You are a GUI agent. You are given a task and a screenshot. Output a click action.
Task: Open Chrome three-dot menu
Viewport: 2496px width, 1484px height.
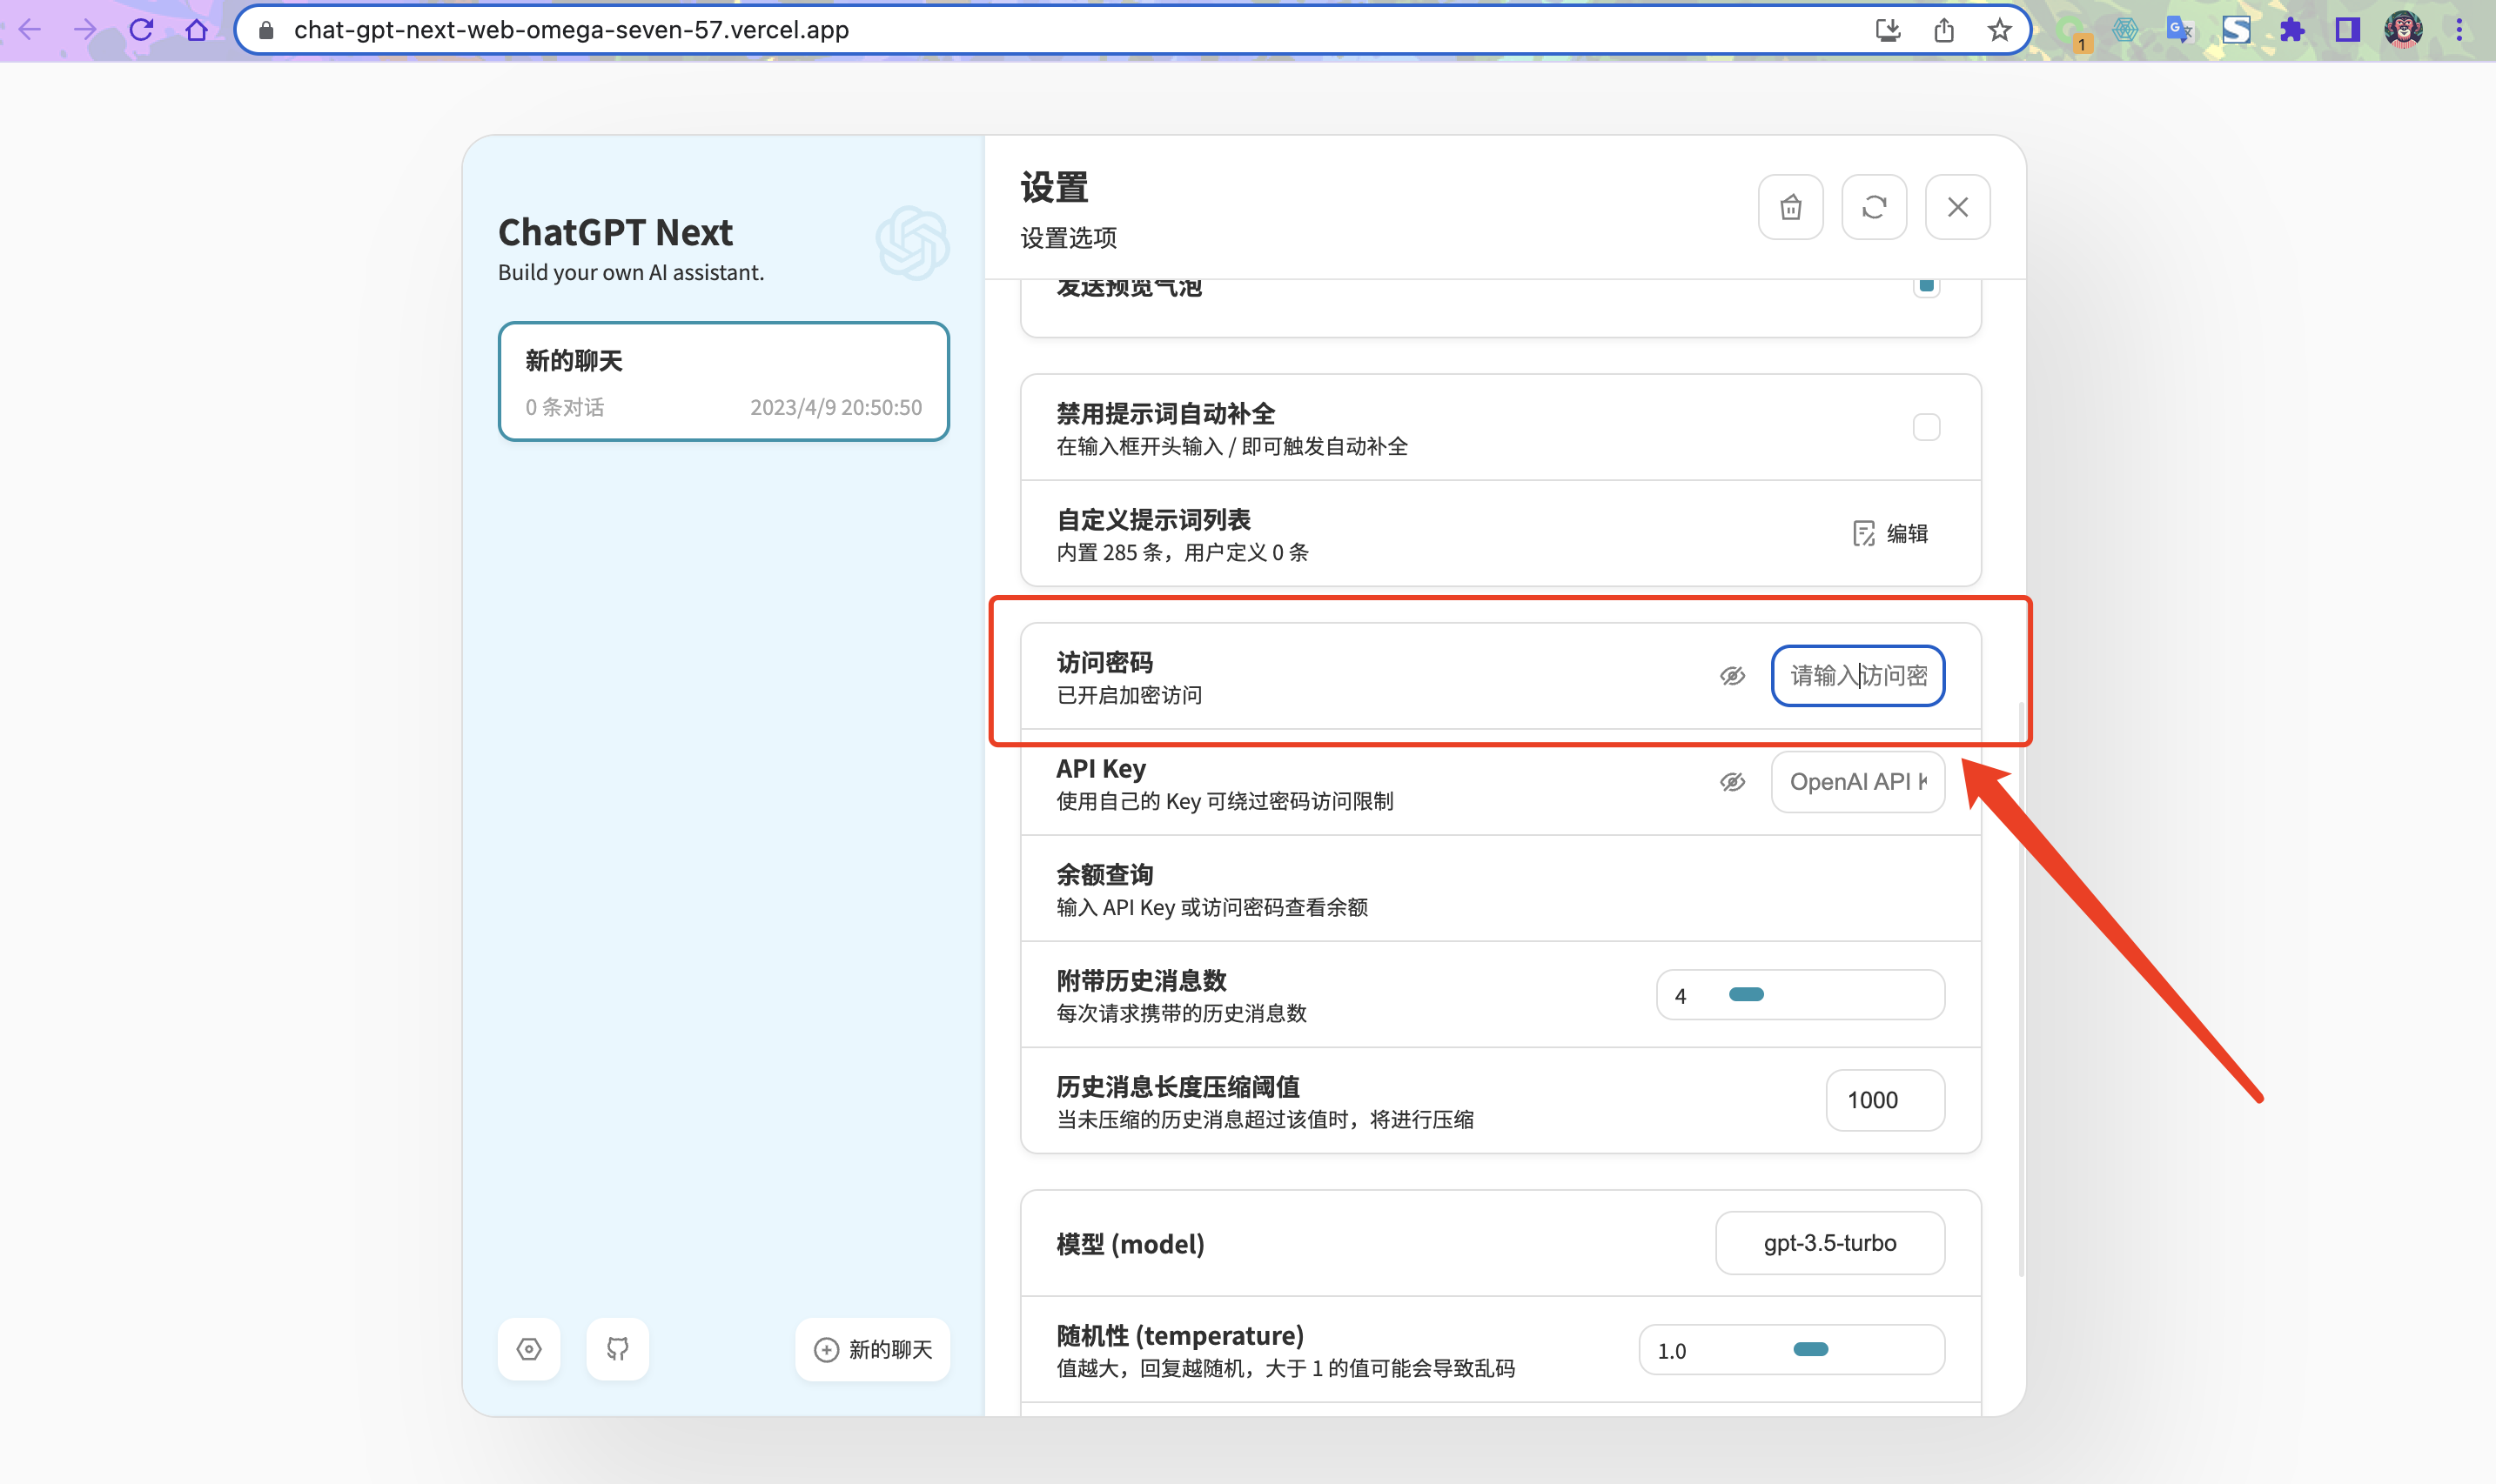[2459, 30]
